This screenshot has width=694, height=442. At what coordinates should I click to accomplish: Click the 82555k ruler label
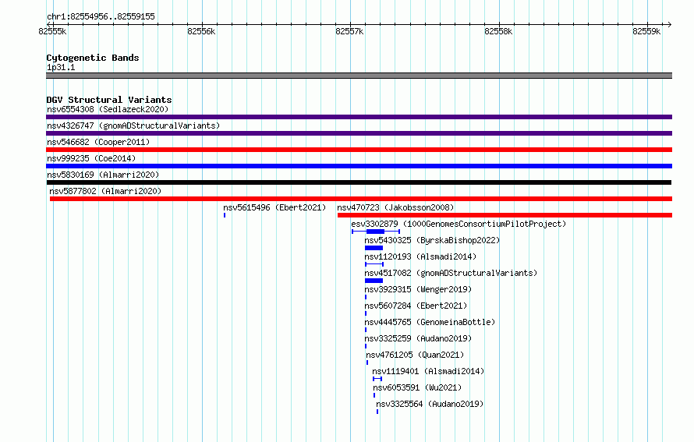[x=52, y=31]
